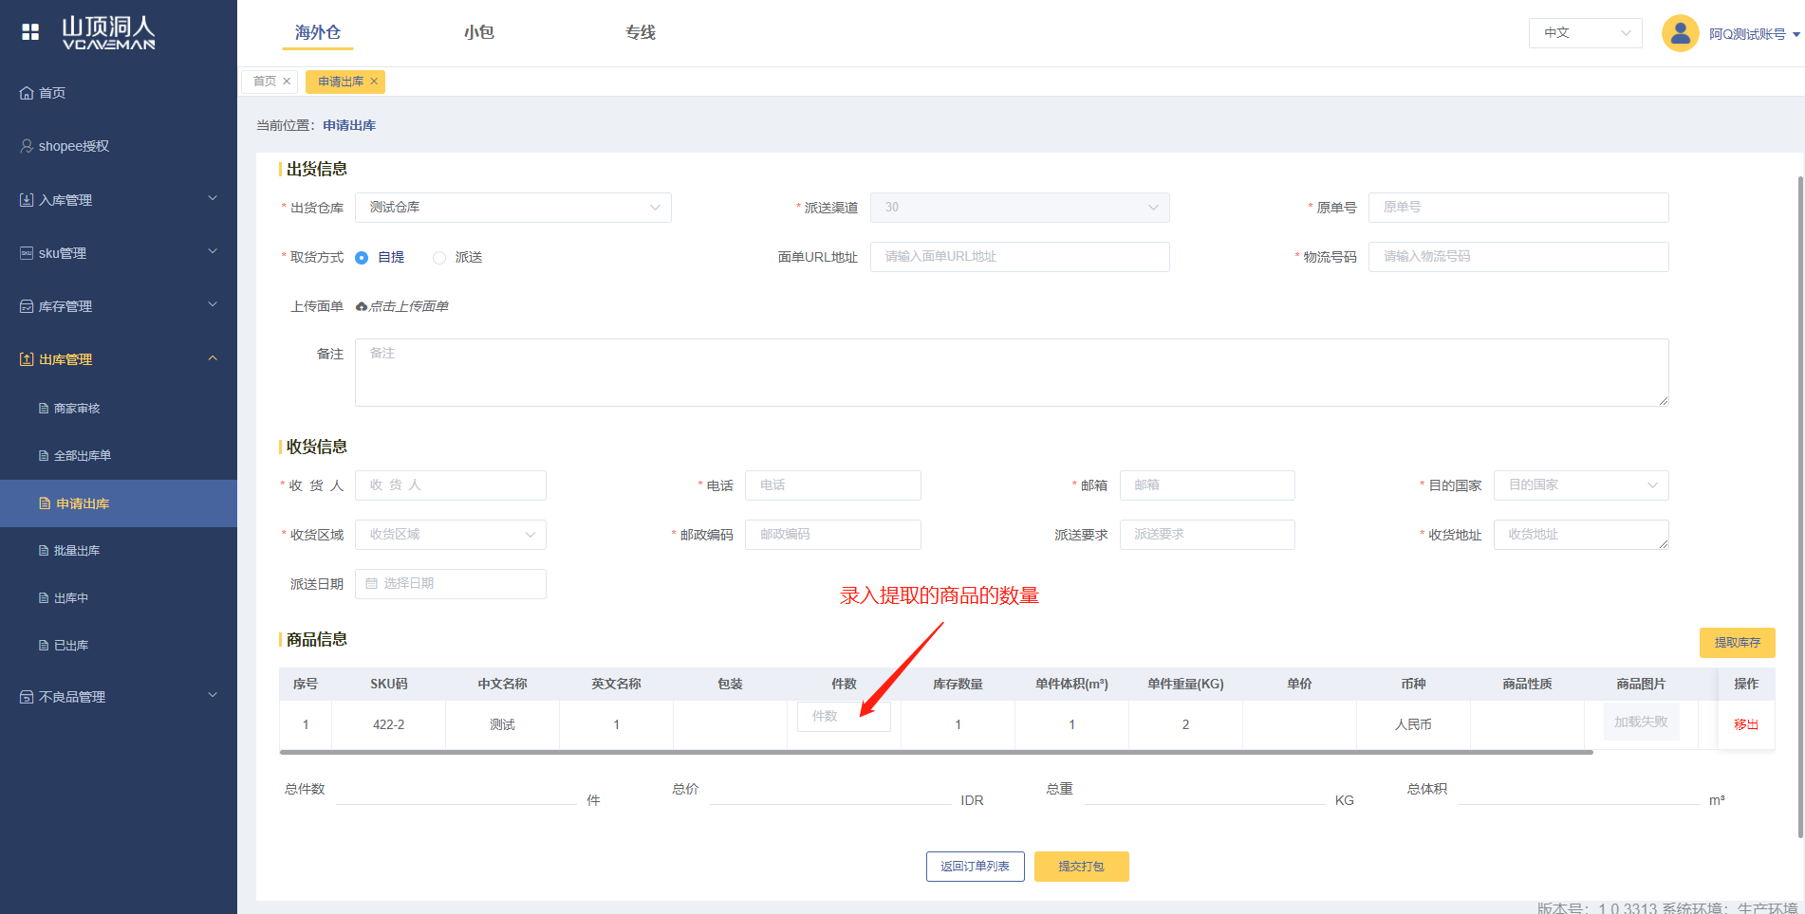This screenshot has height=914, width=1805.
Task: Close the 首页 tab with its X
Action: point(287,82)
